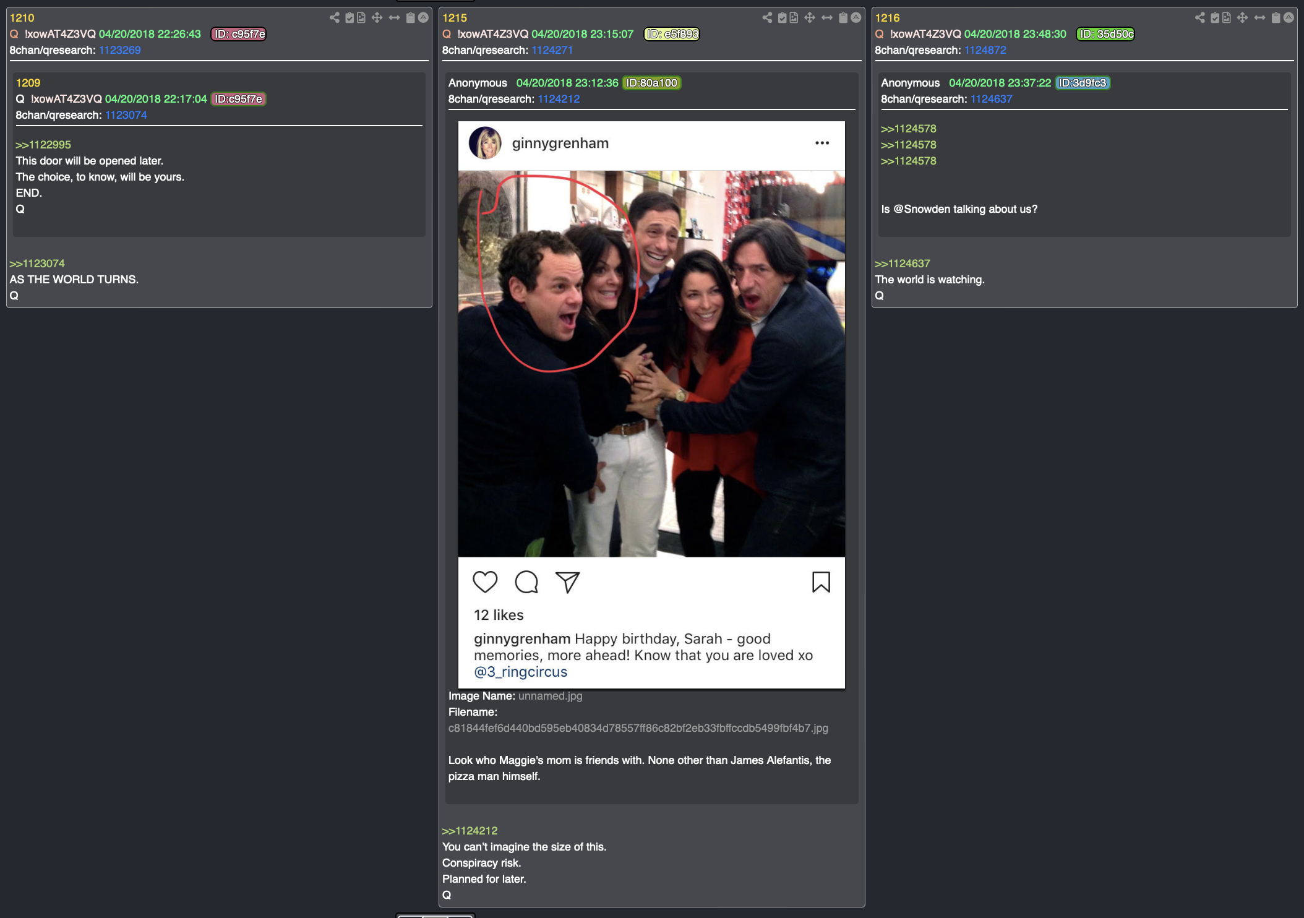
Task: Click the text 'Planned for later.'
Action: 484,879
